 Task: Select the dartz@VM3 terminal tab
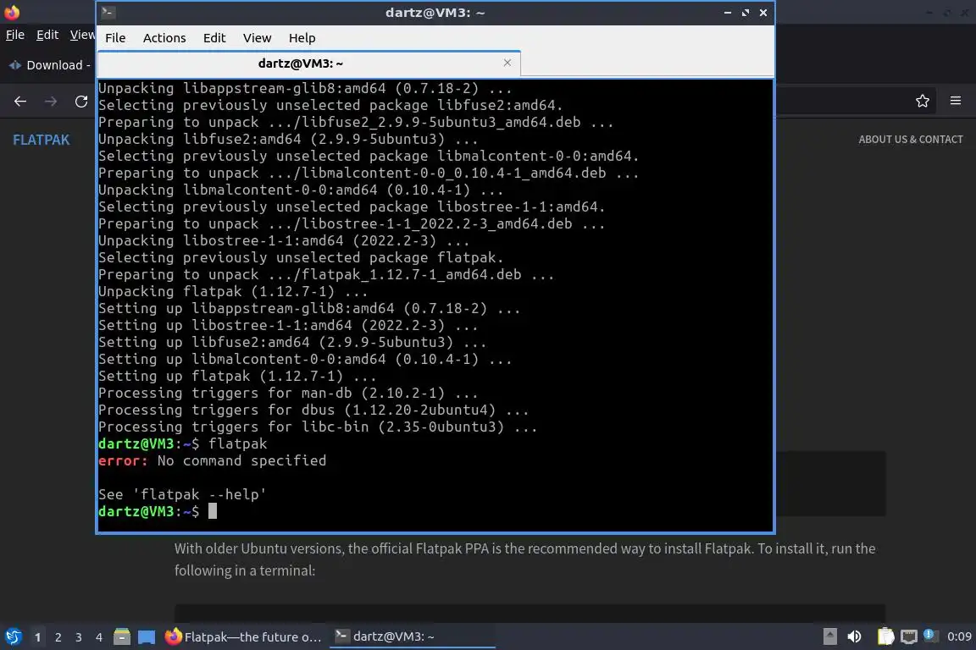click(308, 63)
